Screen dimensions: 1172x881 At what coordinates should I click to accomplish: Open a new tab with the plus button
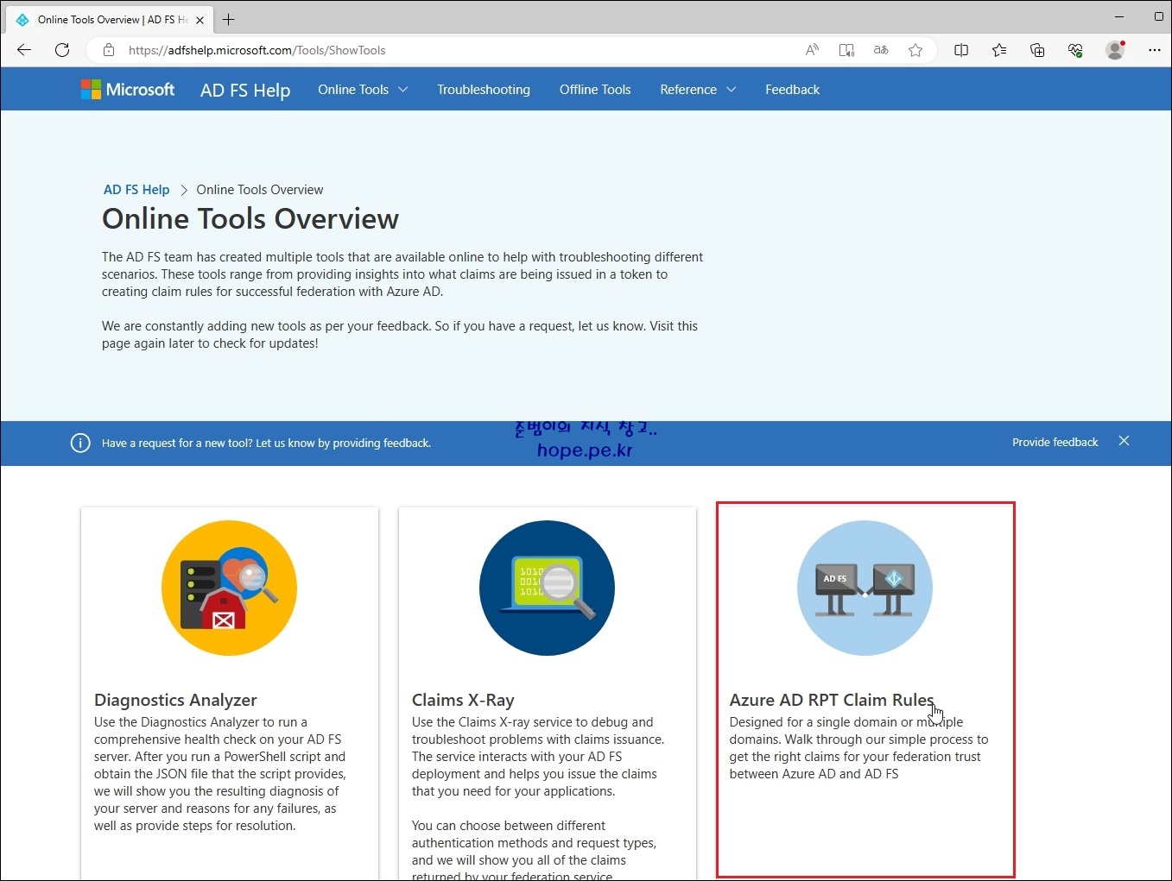click(x=228, y=19)
